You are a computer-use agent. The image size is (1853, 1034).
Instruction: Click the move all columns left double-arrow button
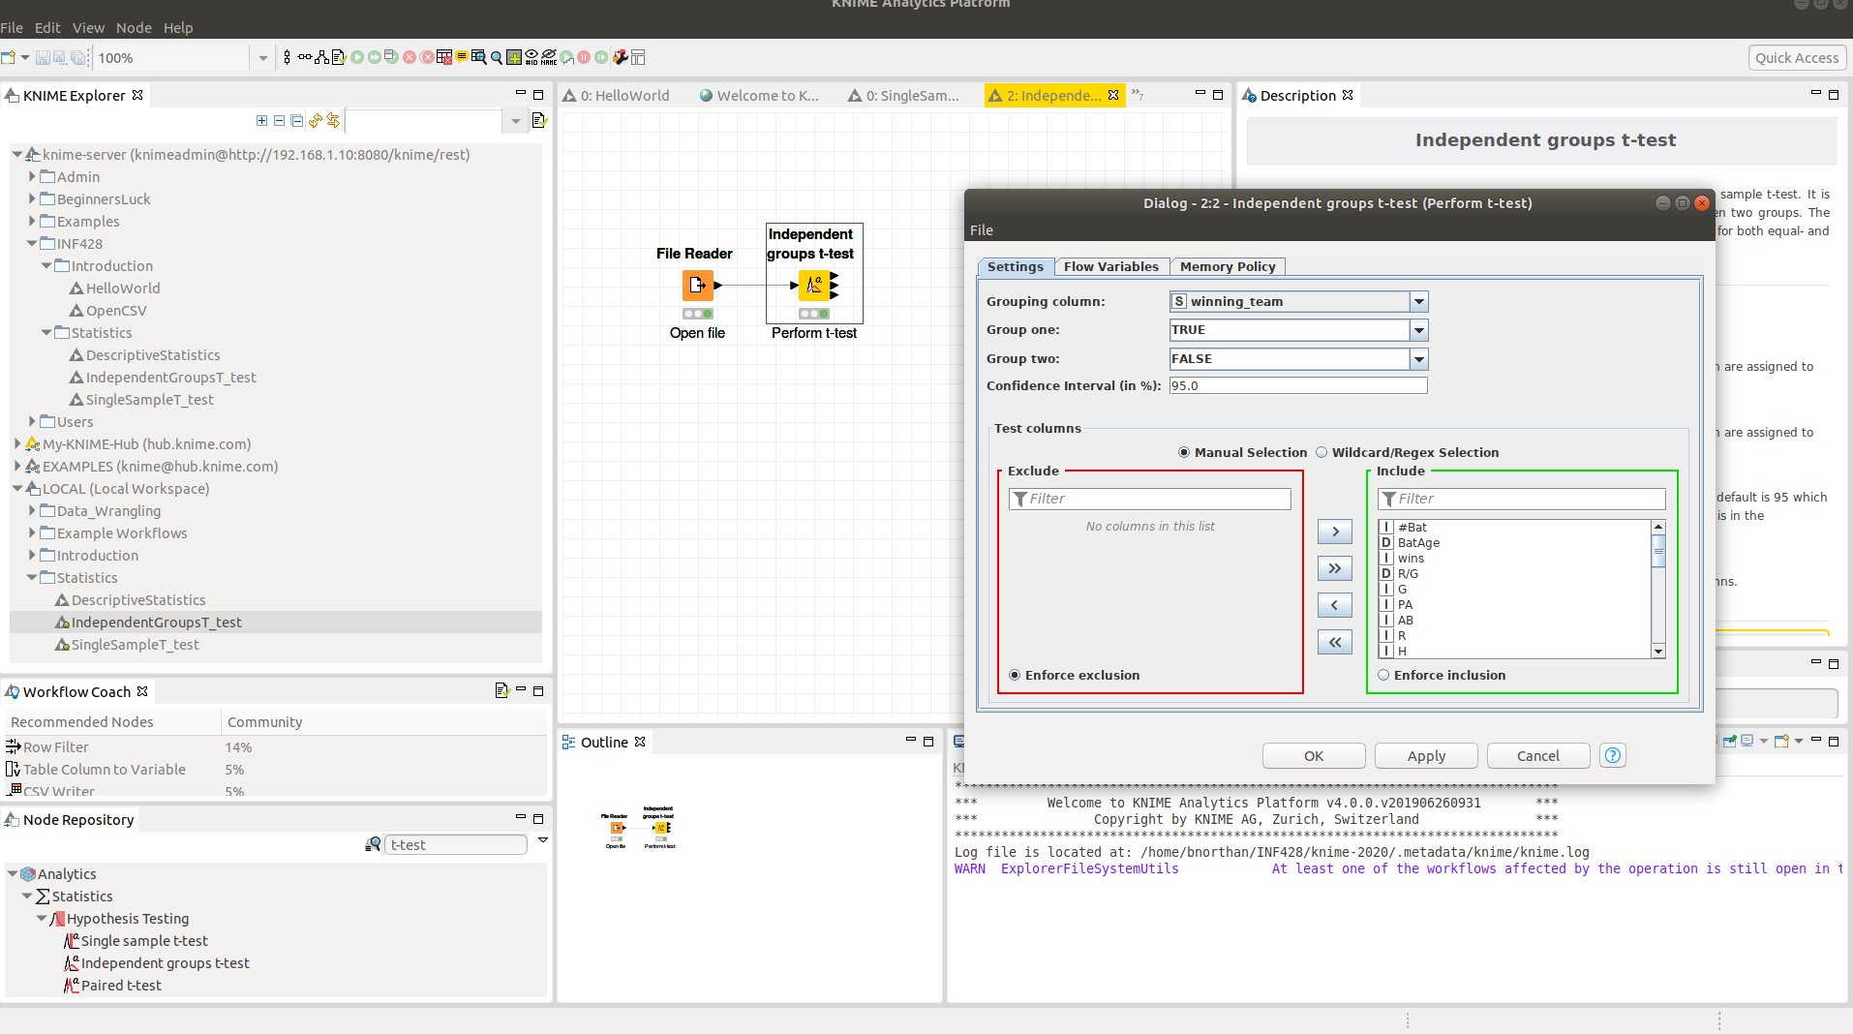pyautogui.click(x=1335, y=642)
